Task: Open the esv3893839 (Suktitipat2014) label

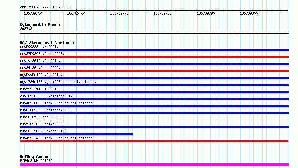Action: pyautogui.click(x=47, y=96)
